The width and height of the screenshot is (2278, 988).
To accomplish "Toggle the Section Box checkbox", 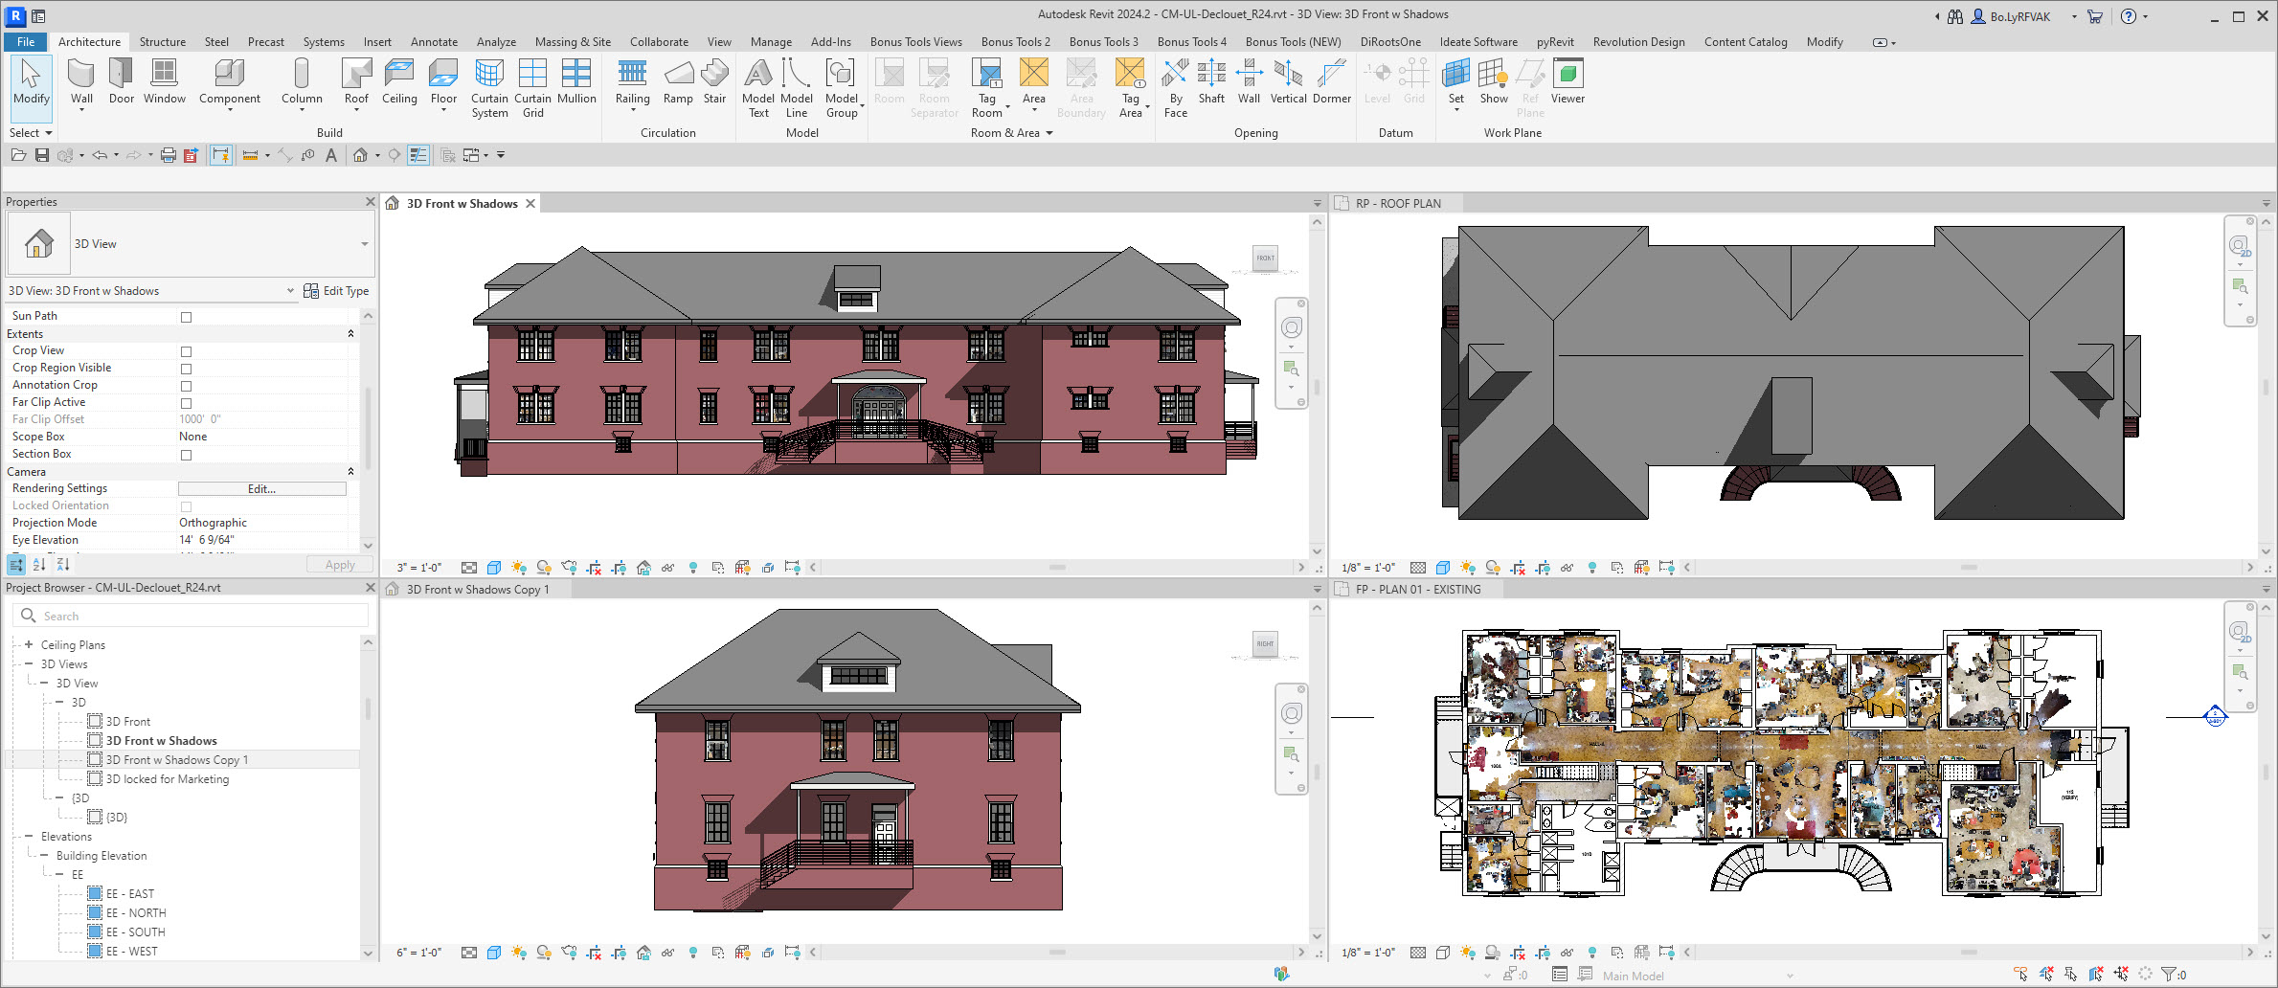I will coord(187,455).
